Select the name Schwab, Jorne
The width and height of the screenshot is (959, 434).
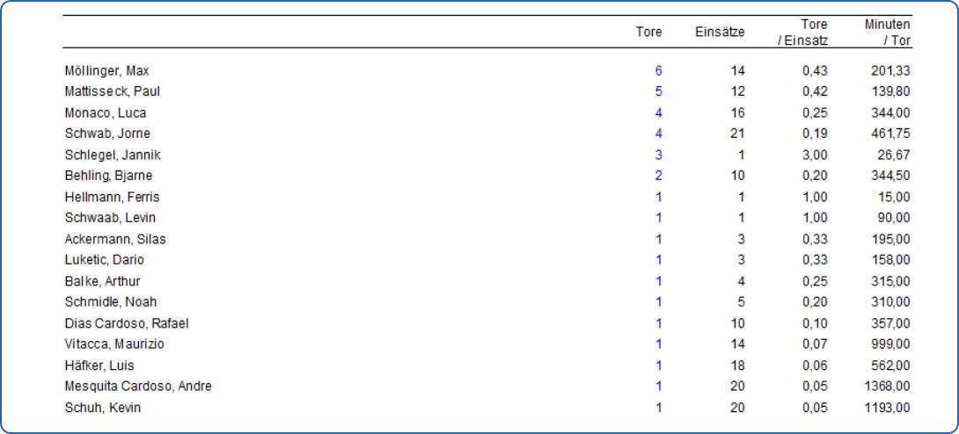107,134
